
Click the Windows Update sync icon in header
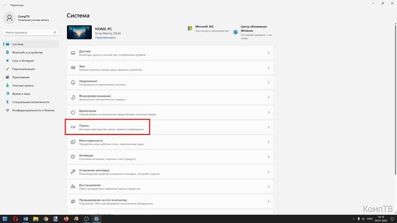236,32
